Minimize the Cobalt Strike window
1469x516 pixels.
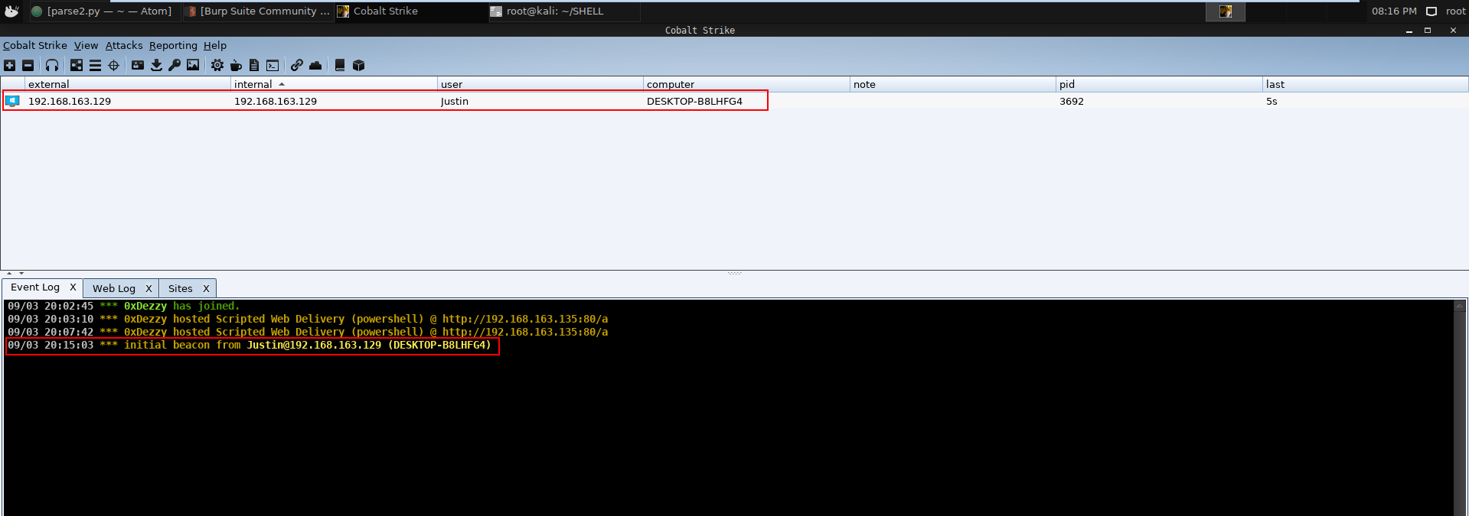click(1409, 31)
